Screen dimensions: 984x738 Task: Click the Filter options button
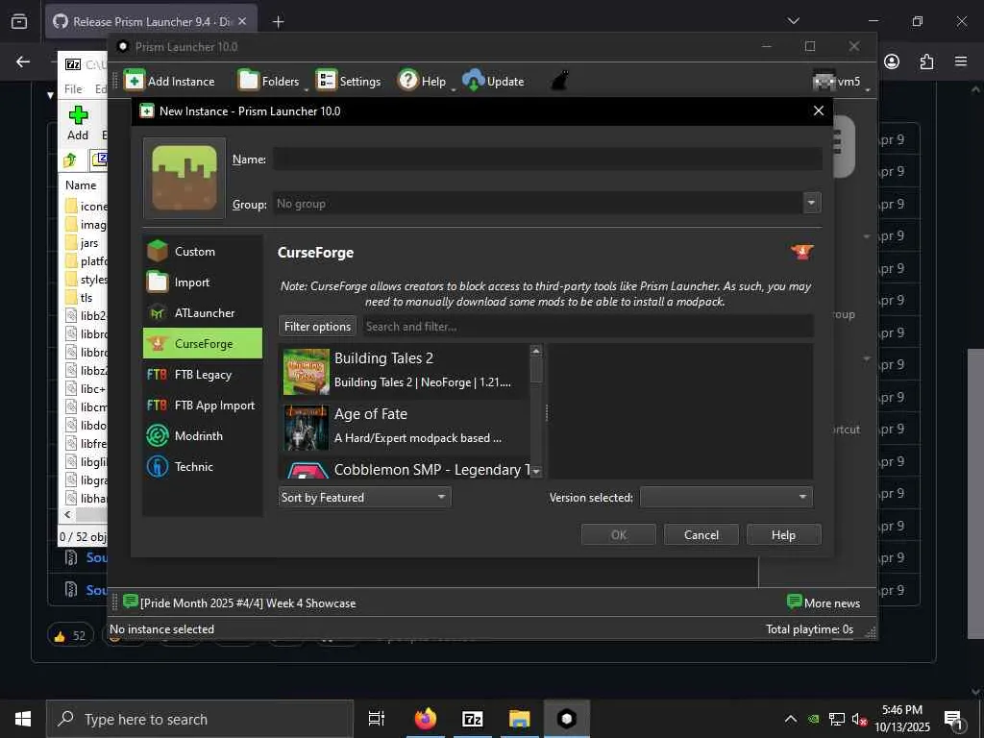317,327
